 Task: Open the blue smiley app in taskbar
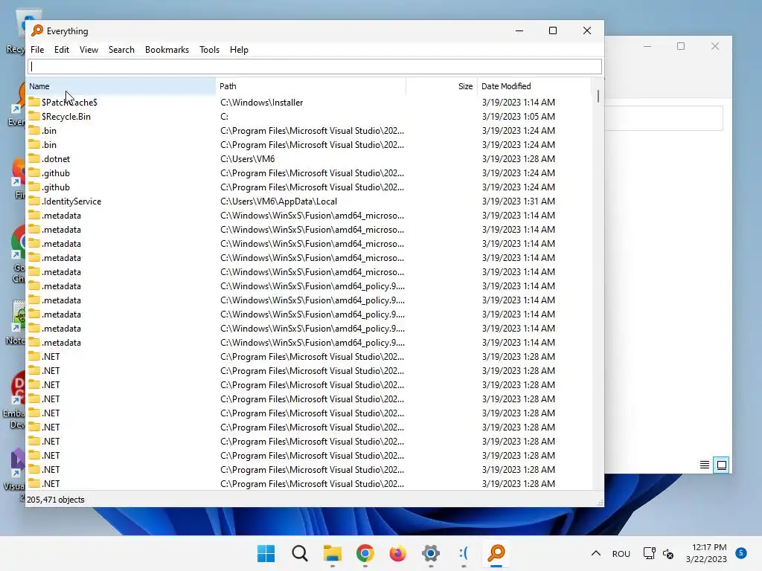point(464,553)
